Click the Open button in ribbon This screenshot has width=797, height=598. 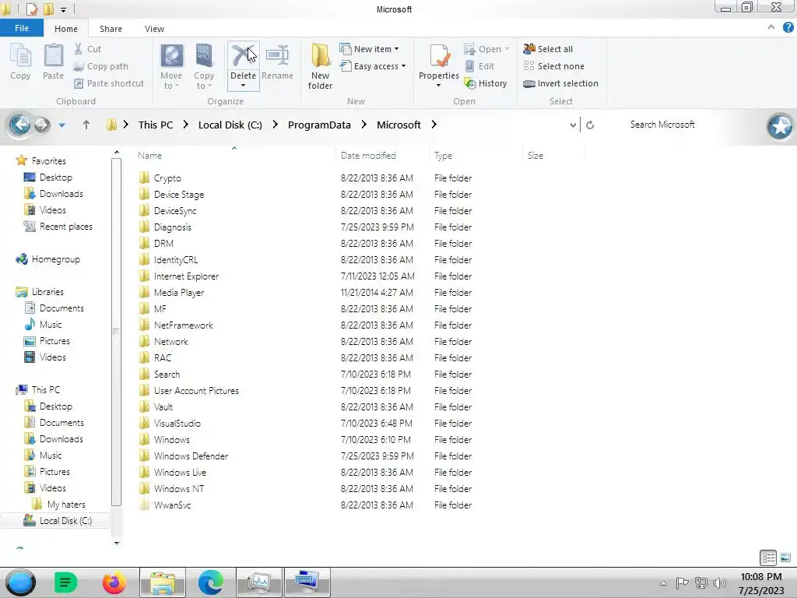pyautogui.click(x=486, y=49)
